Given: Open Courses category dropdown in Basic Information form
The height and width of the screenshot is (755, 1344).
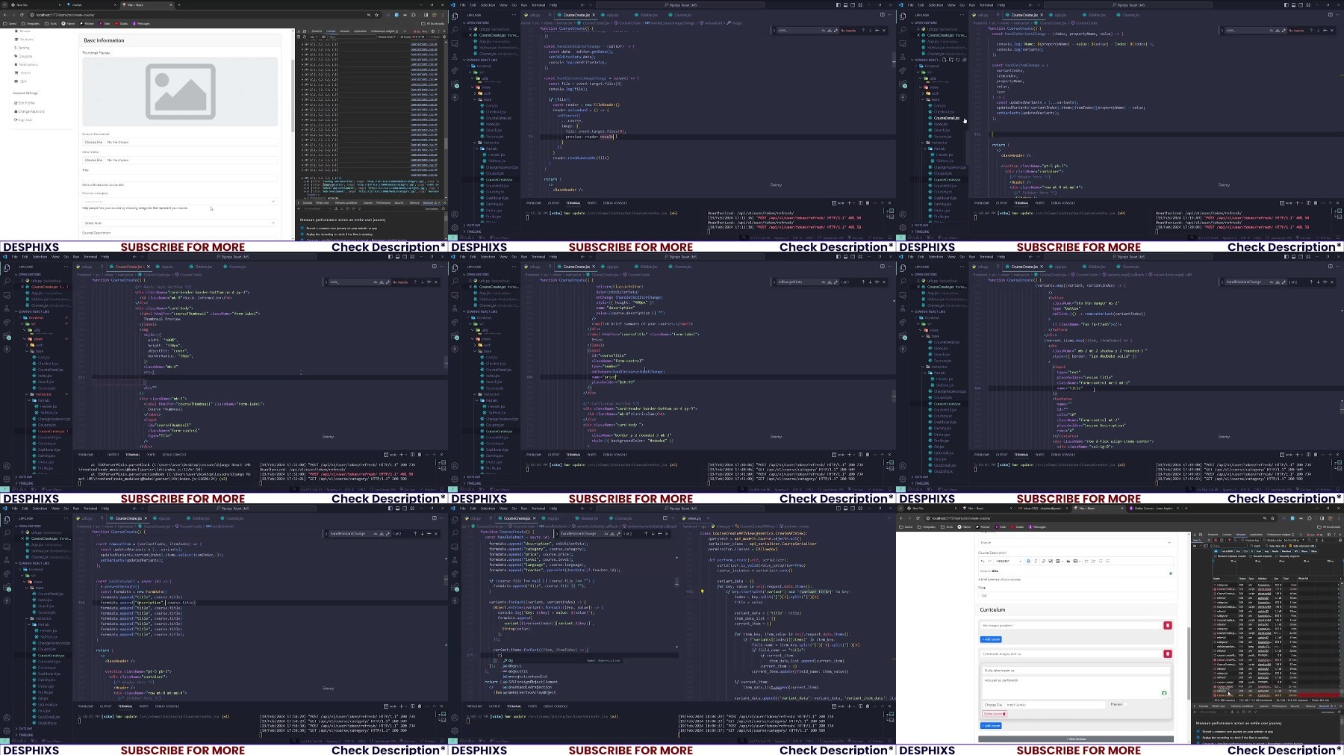Looking at the screenshot, I should pyautogui.click(x=180, y=201).
